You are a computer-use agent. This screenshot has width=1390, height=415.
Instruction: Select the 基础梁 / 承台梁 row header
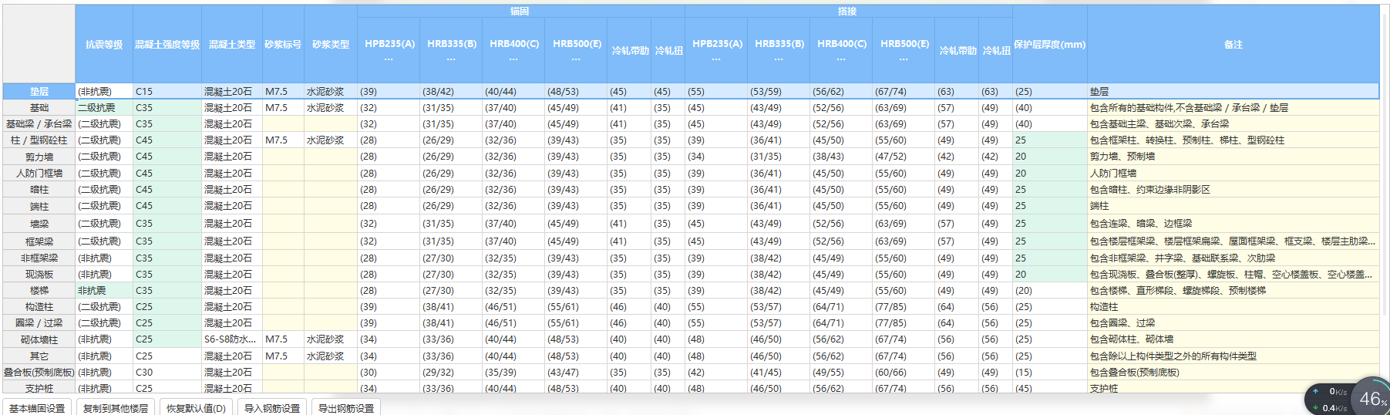tap(39, 124)
